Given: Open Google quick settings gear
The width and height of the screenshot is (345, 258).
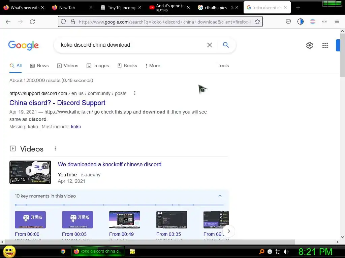Looking at the screenshot, I should [x=309, y=45].
